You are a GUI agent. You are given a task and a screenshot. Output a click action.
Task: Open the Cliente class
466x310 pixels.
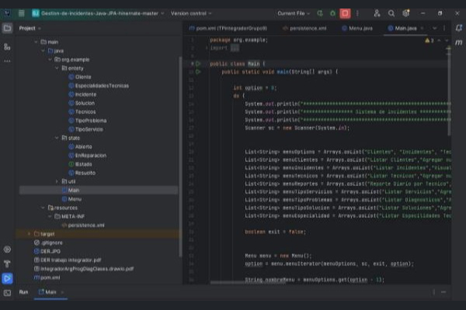[83, 77]
